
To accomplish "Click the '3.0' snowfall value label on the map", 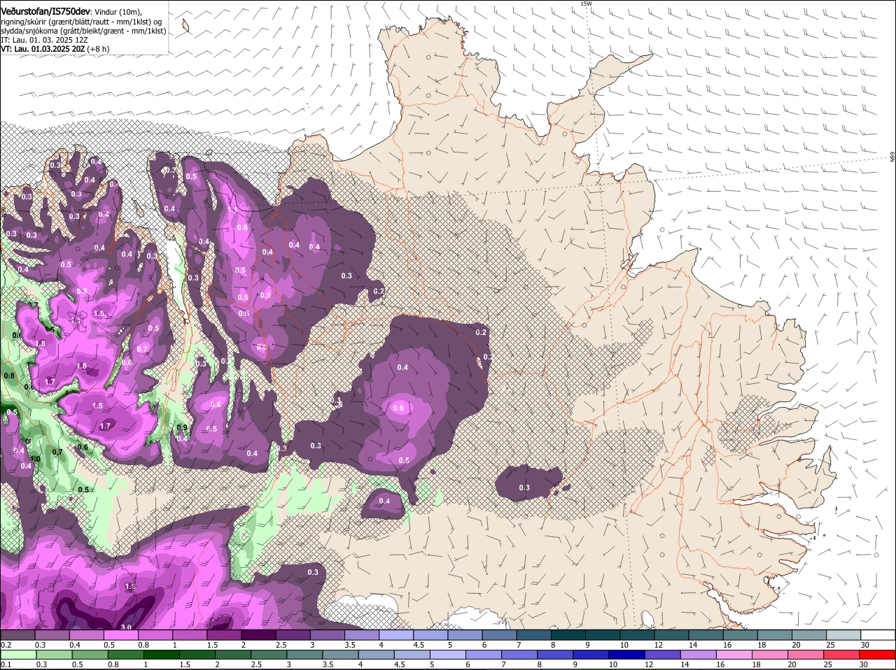I will 126,627.
